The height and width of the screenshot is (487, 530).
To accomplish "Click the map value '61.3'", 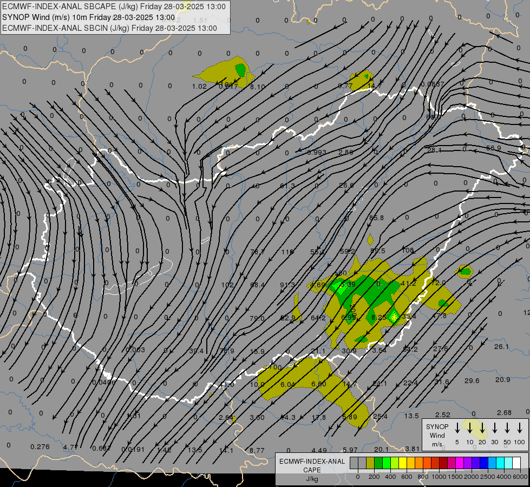I will click(x=287, y=186).
